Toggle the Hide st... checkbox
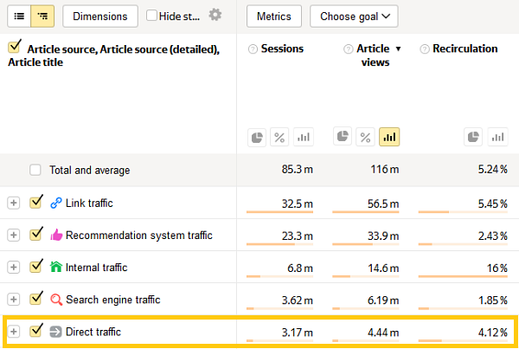The height and width of the screenshot is (349, 519). tap(151, 16)
